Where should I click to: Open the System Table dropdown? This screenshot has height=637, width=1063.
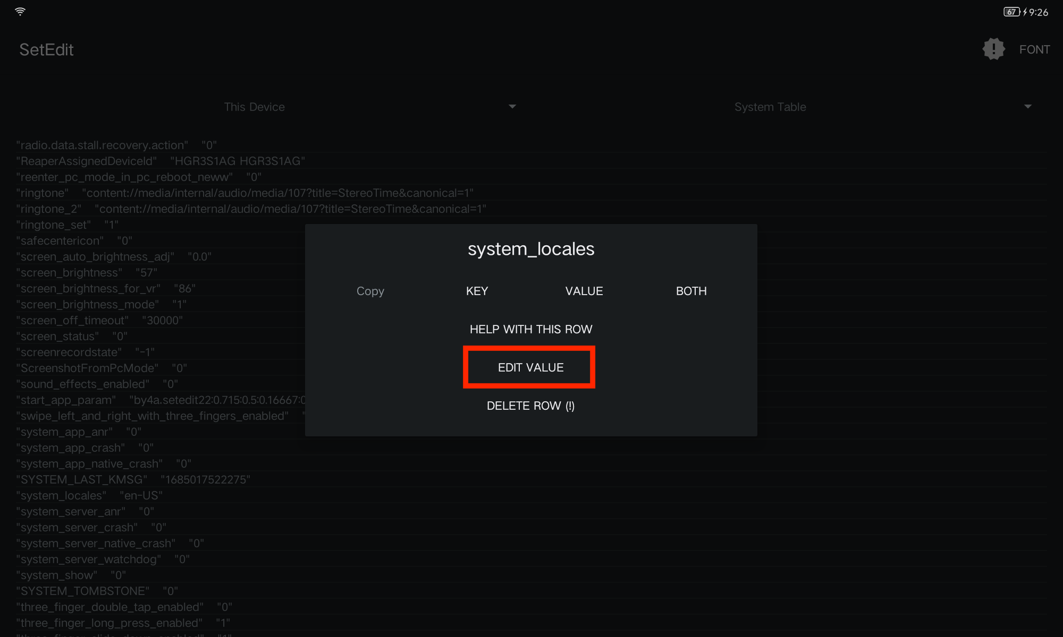[770, 107]
